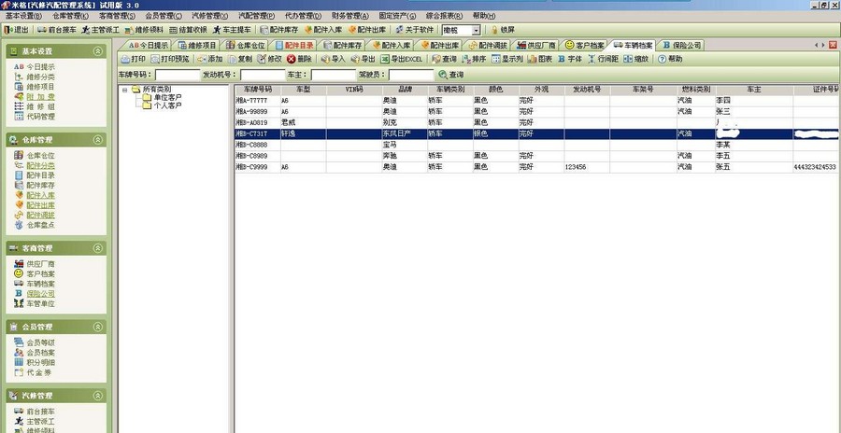This screenshot has width=841, height=433.
Task: Switch to the 配件目录 tab
Action: click(295, 46)
